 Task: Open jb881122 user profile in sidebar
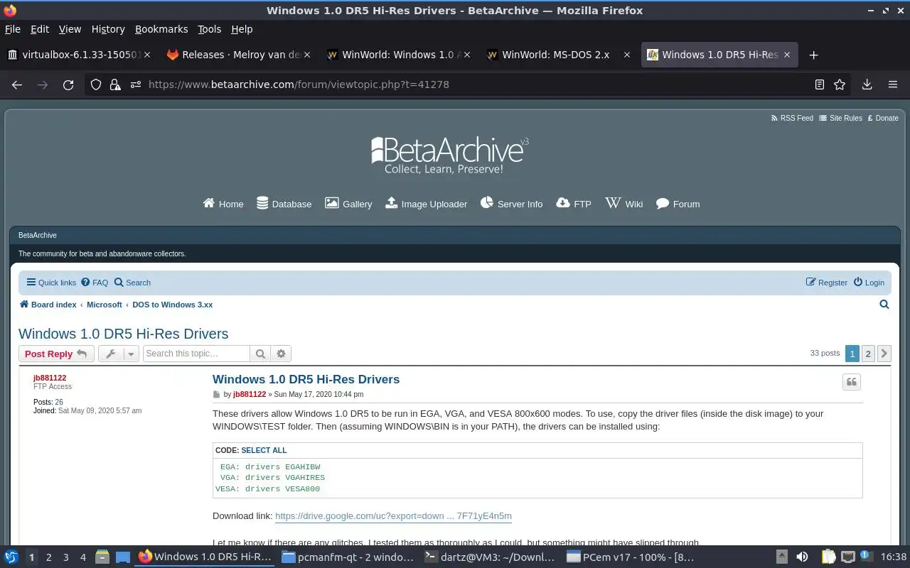(50, 378)
